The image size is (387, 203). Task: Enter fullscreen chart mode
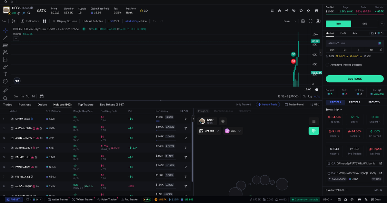311,21
